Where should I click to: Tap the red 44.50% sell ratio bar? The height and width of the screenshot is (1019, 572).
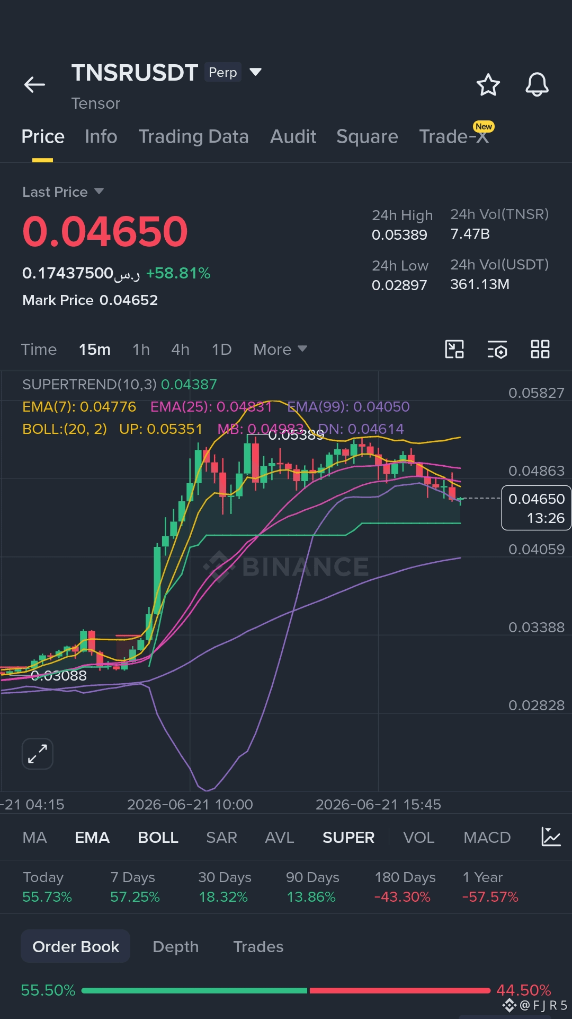pos(400,990)
